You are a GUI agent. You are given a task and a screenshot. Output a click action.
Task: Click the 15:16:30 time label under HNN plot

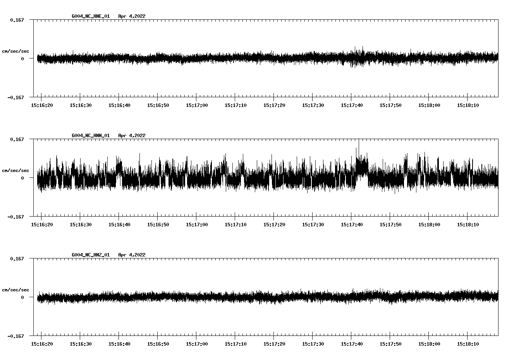click(x=81, y=225)
